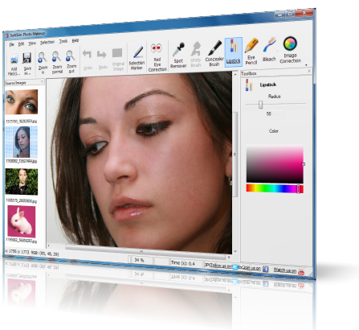This screenshot has height=330, width=359.
Task: Open the File menu
Action: click(x=11, y=44)
